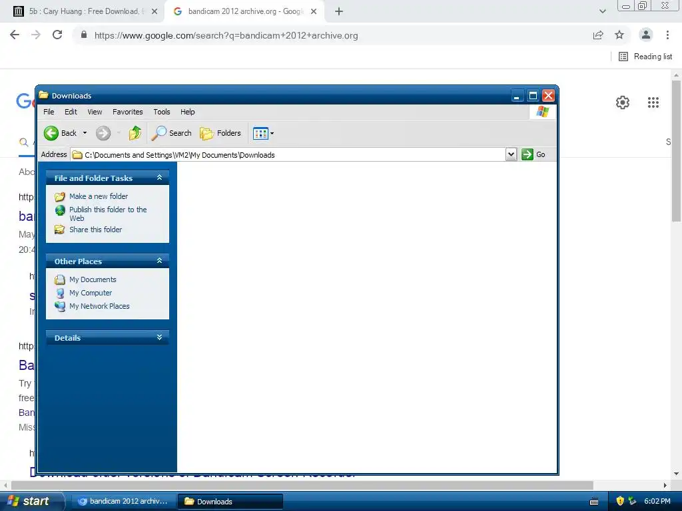Open the Chrome tab search chevron
The height and width of the screenshot is (511, 682).
tap(602, 11)
